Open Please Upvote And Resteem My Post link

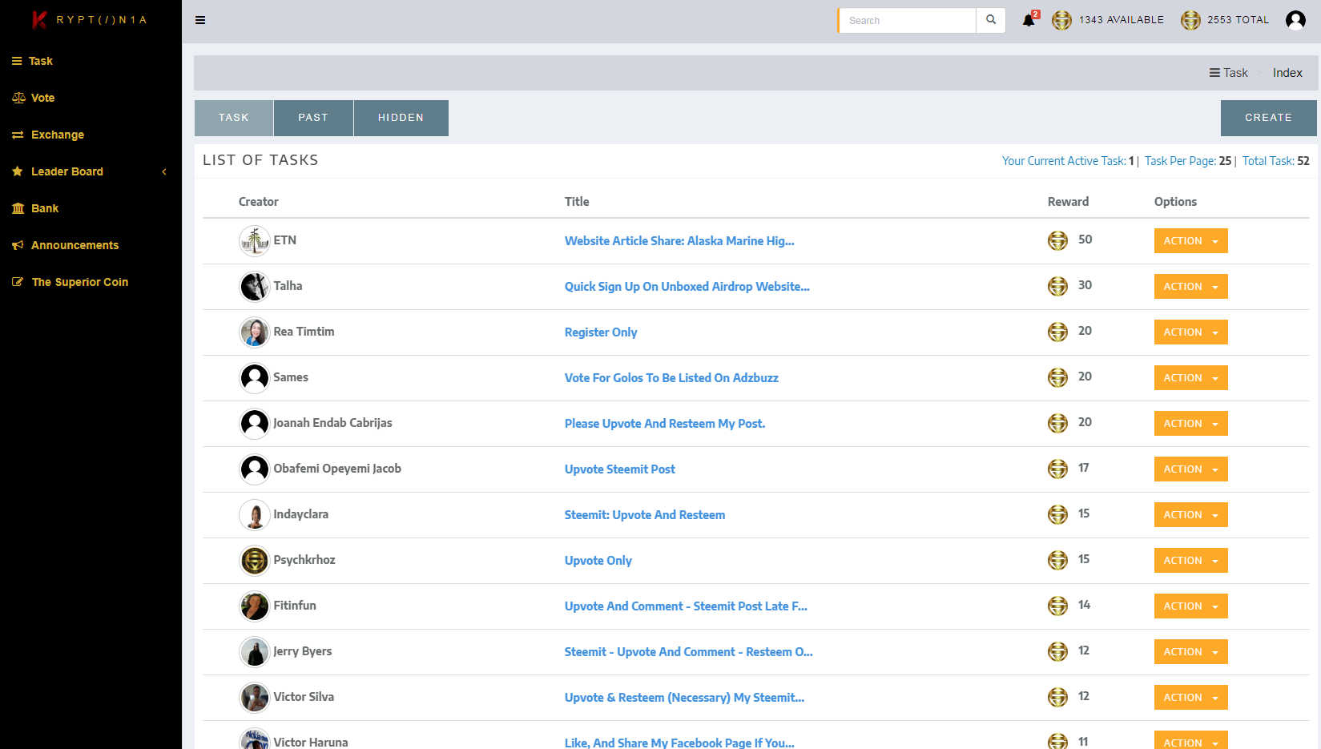(665, 424)
